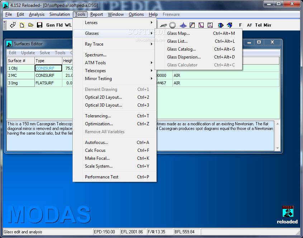Open Optimization from Tools menu
Screen dimensions: 303x238
(x=115, y=124)
